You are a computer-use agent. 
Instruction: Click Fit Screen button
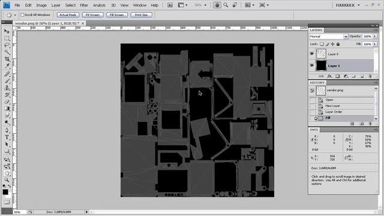(93, 15)
